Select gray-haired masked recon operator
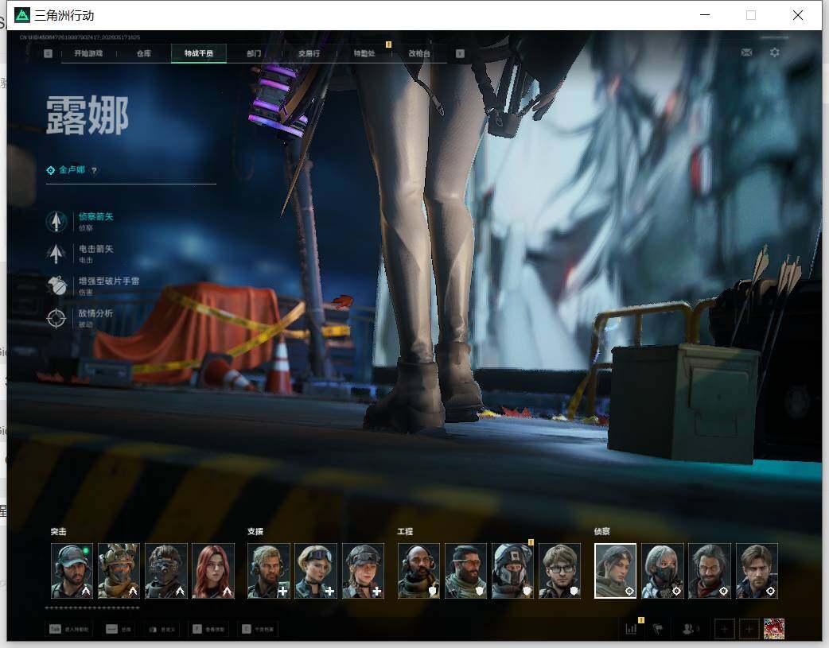Image resolution: width=829 pixels, height=648 pixels. click(x=663, y=571)
